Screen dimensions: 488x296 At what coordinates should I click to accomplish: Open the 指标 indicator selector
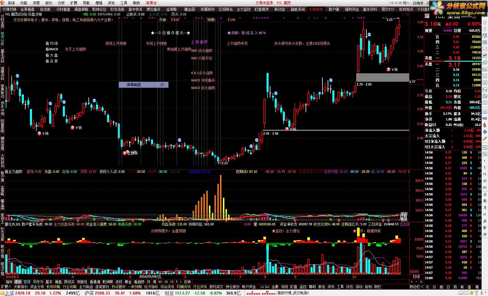9,282
